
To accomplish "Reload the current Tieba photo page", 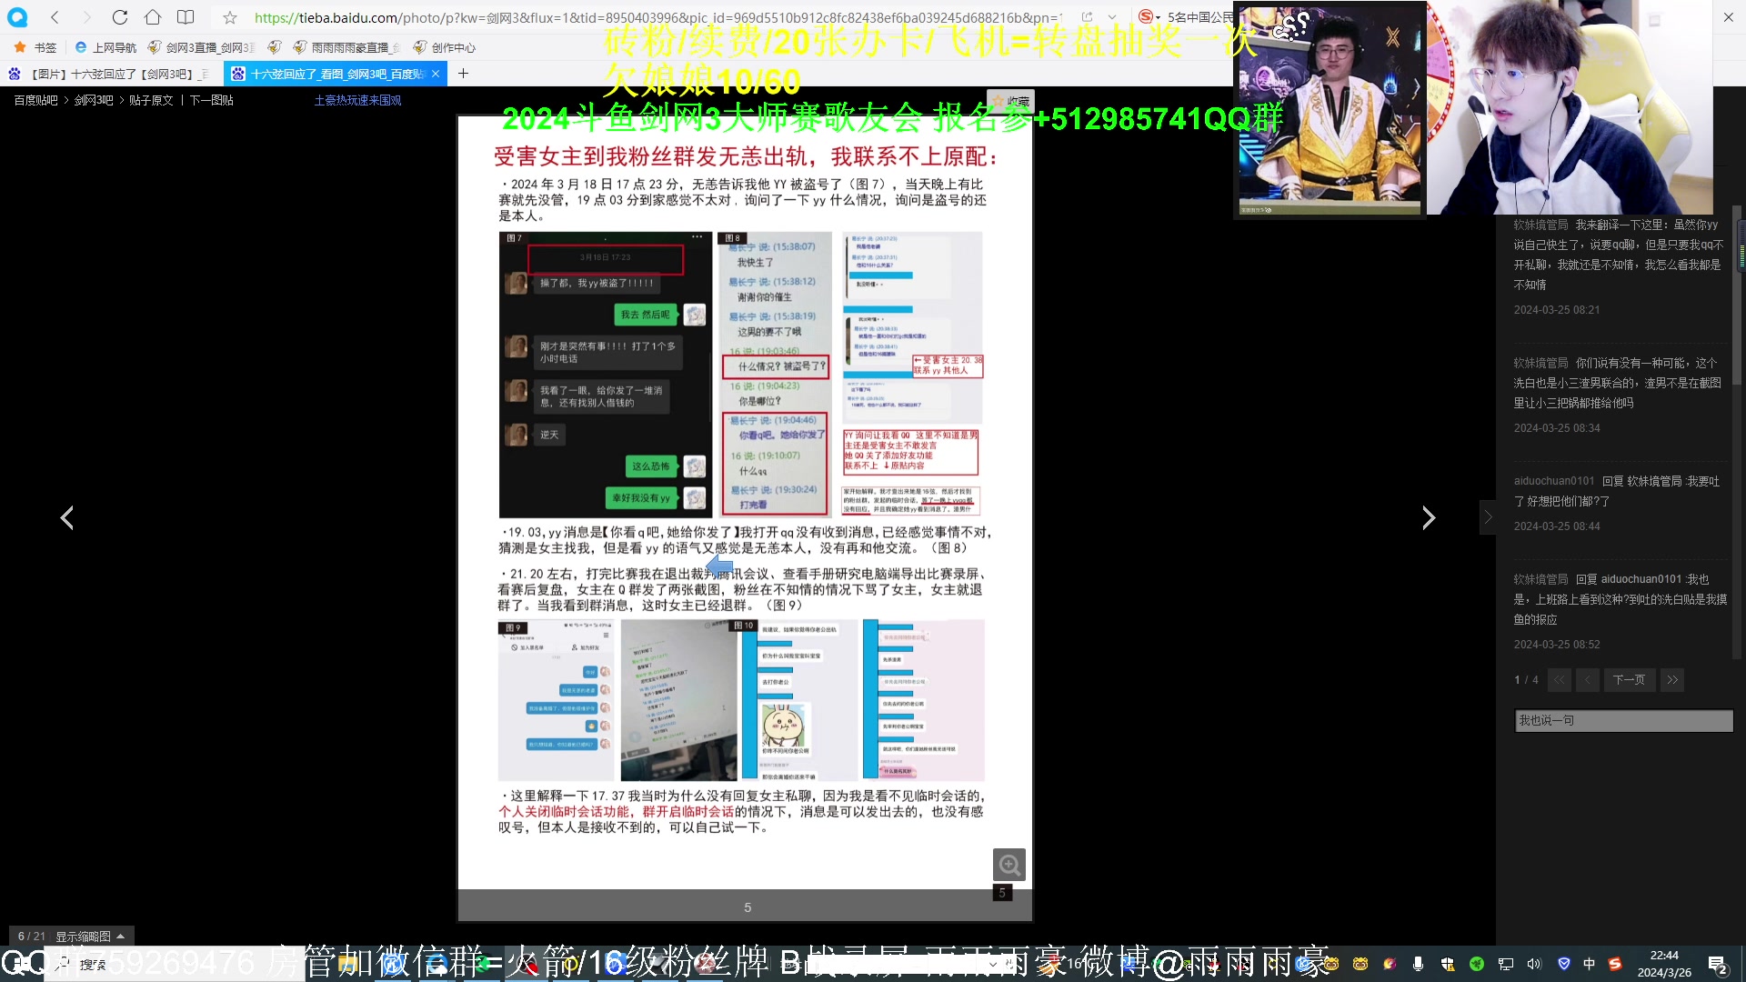I will click(x=120, y=17).
